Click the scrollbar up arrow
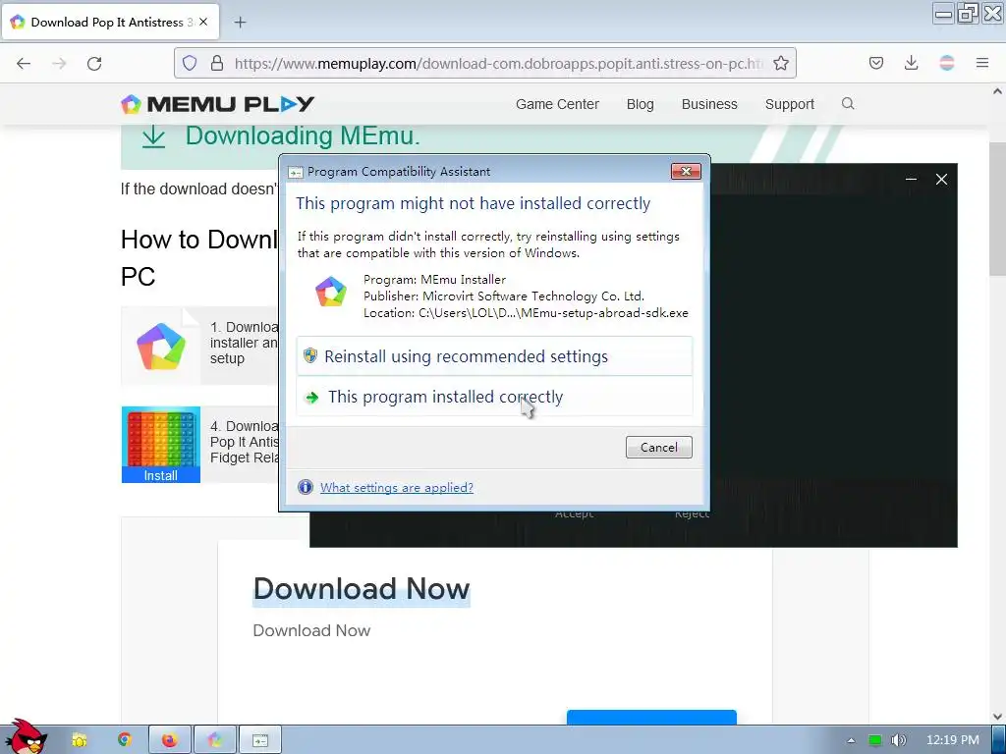This screenshot has width=1006, height=754. 997,91
